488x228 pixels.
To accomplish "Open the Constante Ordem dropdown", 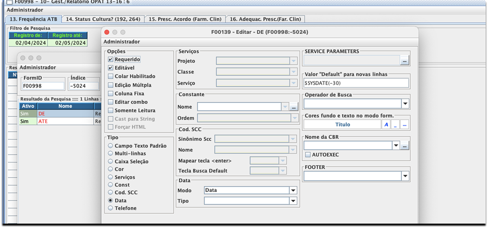I will [294, 118].
